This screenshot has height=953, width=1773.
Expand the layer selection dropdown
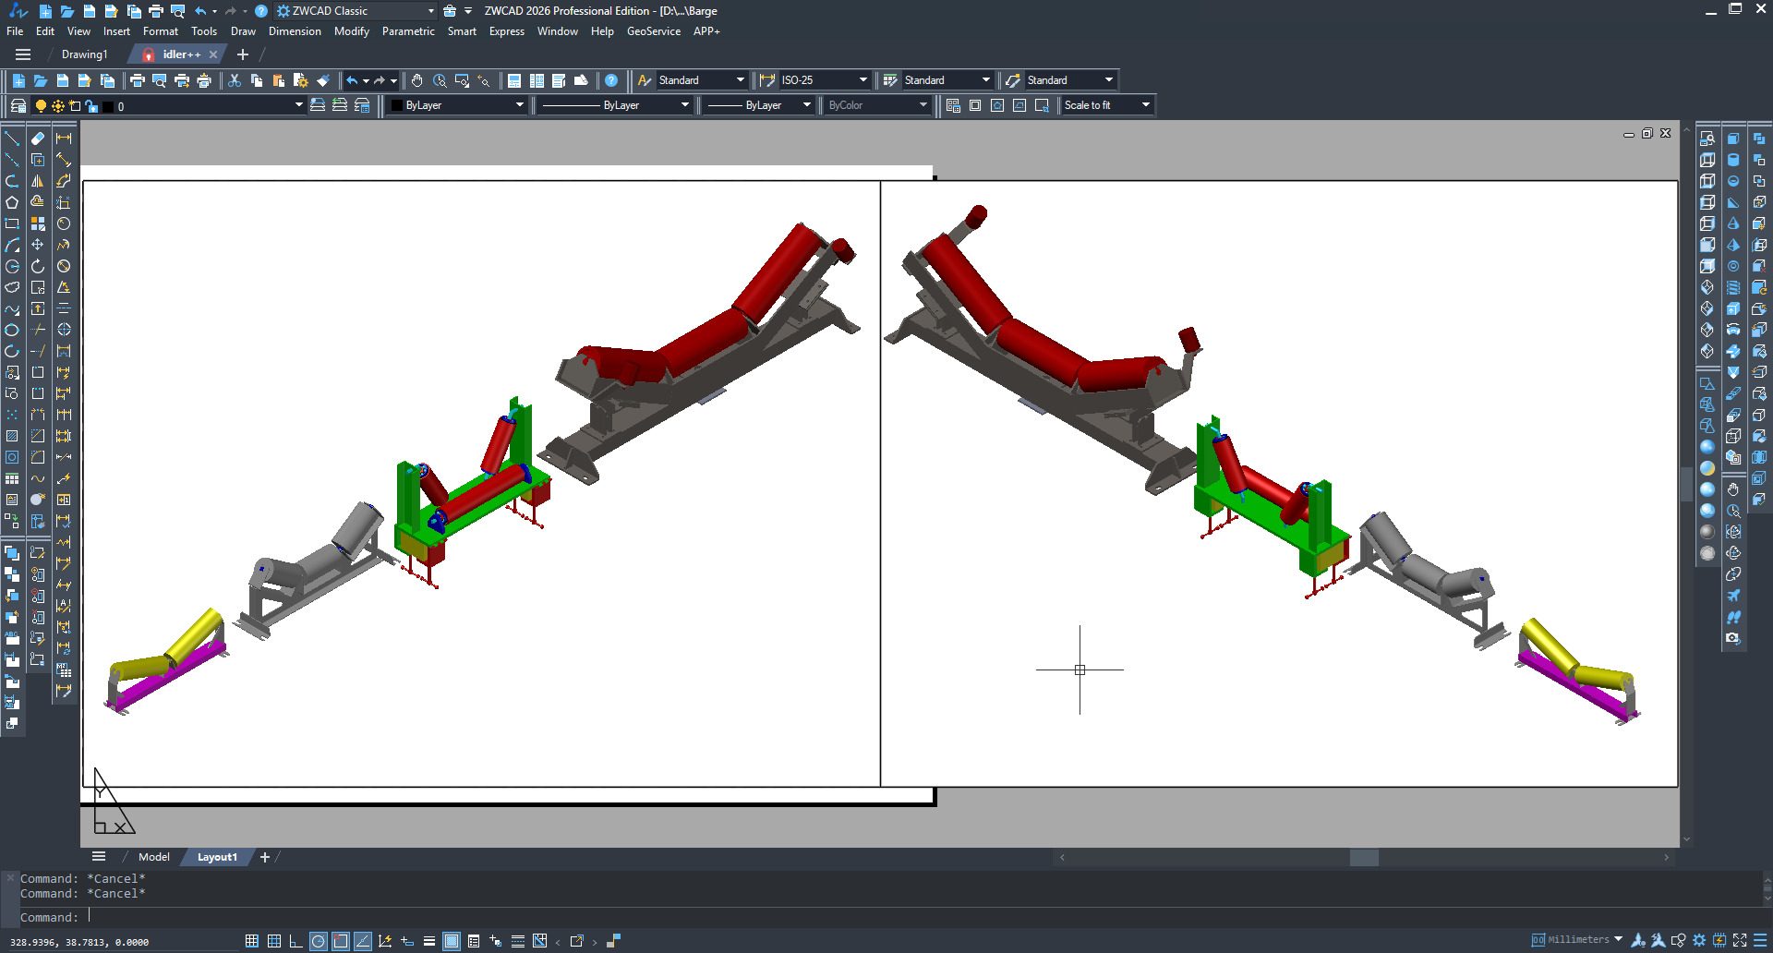point(298,105)
